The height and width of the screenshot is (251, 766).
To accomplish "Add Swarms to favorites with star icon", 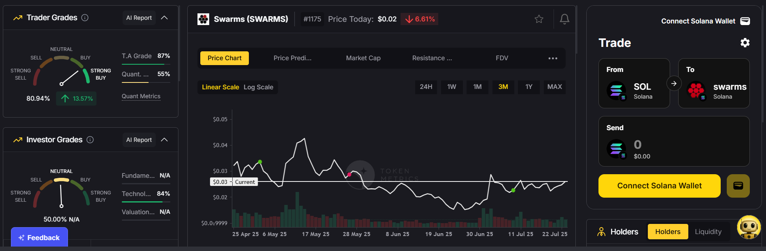I will coord(539,19).
